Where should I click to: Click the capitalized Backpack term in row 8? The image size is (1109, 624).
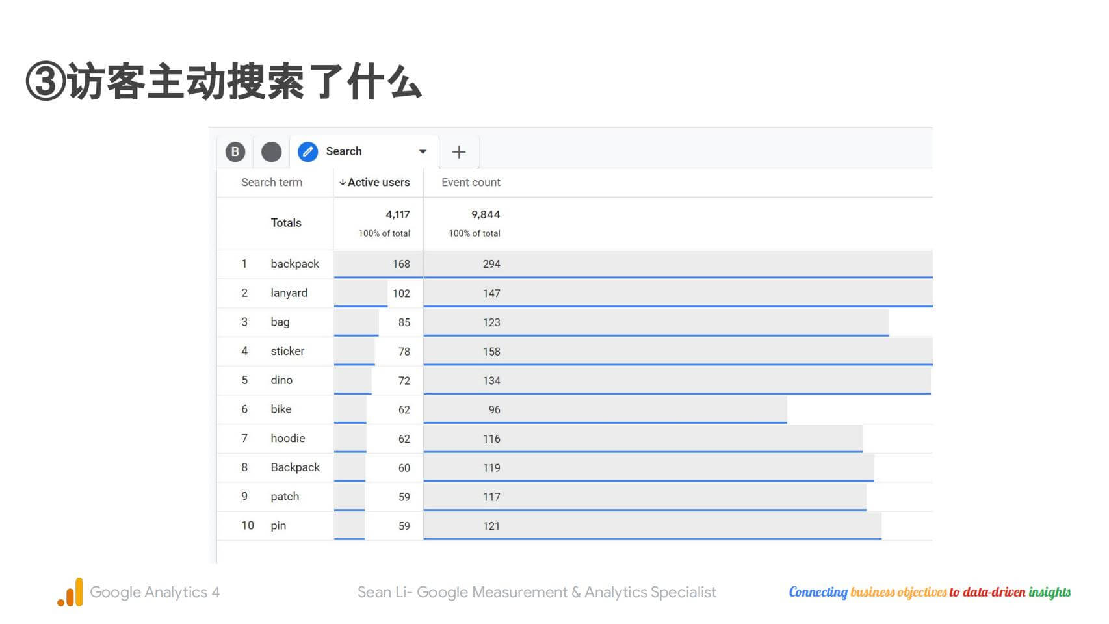coord(295,467)
